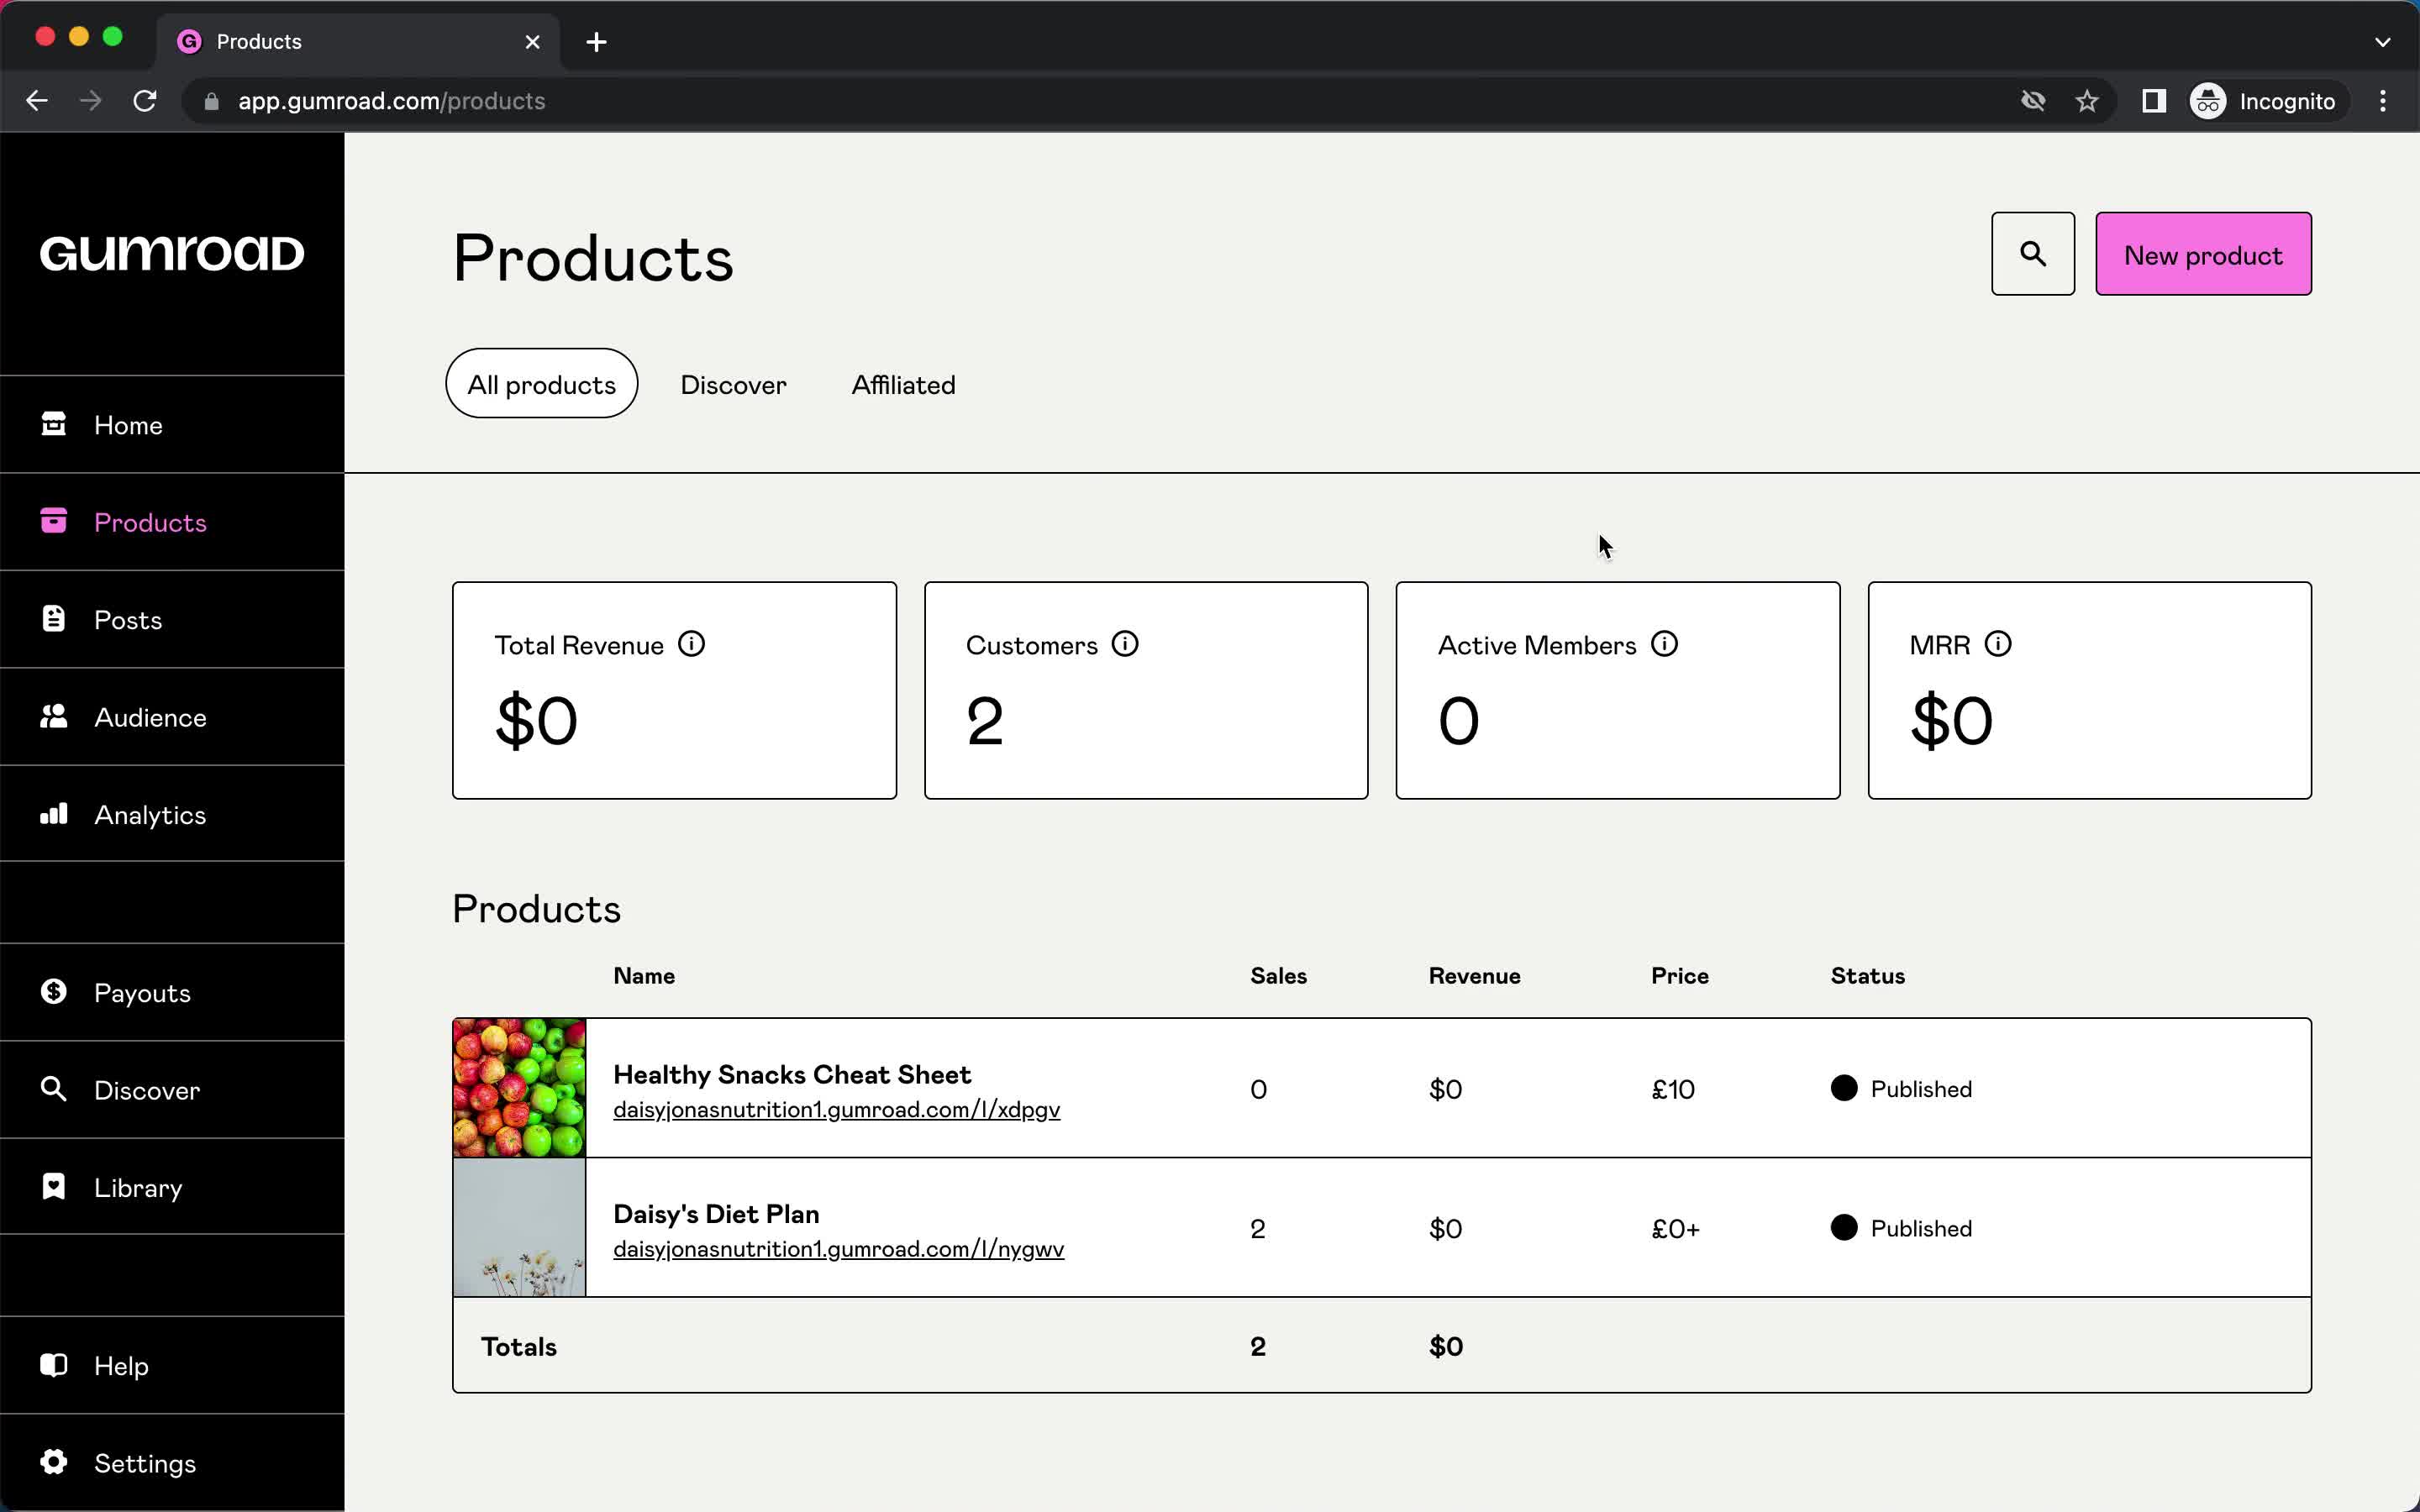Click Healthy Snacks Cheat Sheet thumbnail
Screen dimensions: 2420x1512
click(518, 1087)
